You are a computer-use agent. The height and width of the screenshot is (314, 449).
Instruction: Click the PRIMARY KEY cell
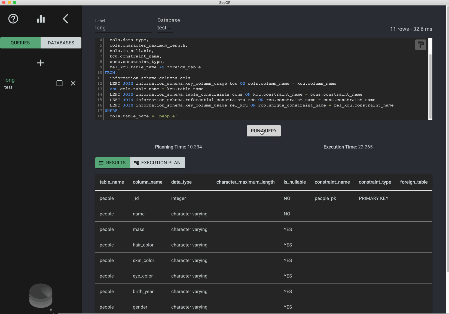point(374,198)
